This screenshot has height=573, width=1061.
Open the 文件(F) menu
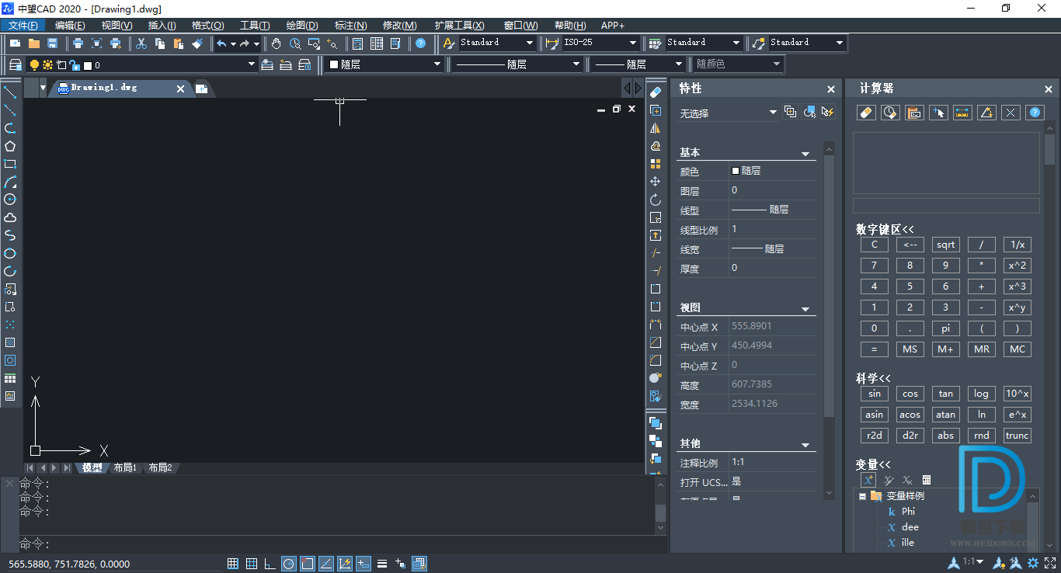point(23,26)
